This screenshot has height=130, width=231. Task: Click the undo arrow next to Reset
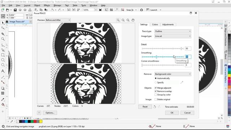pyautogui.click(x=154, y=107)
